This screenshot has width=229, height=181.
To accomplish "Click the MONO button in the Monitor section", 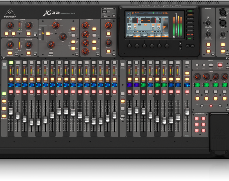I will [x=208, y=45].
